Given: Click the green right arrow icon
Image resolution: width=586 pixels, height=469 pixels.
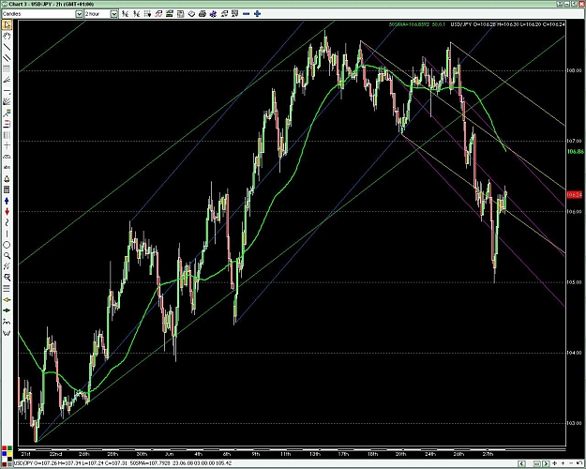Looking at the screenshot, I should (x=7, y=310).
